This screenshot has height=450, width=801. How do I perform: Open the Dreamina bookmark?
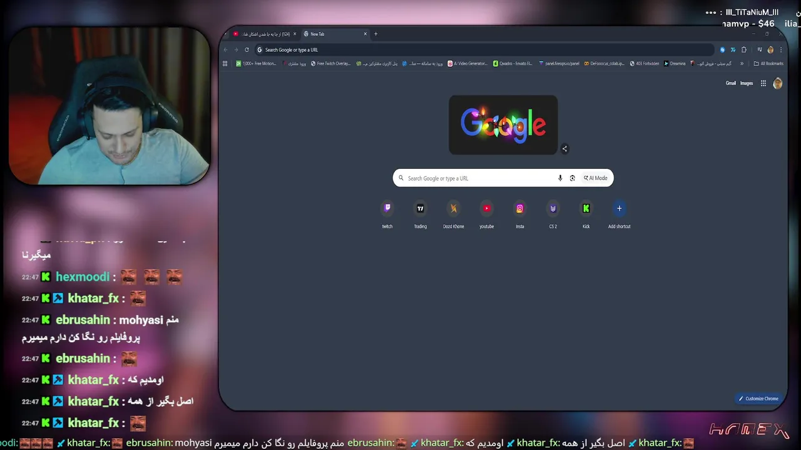675,64
